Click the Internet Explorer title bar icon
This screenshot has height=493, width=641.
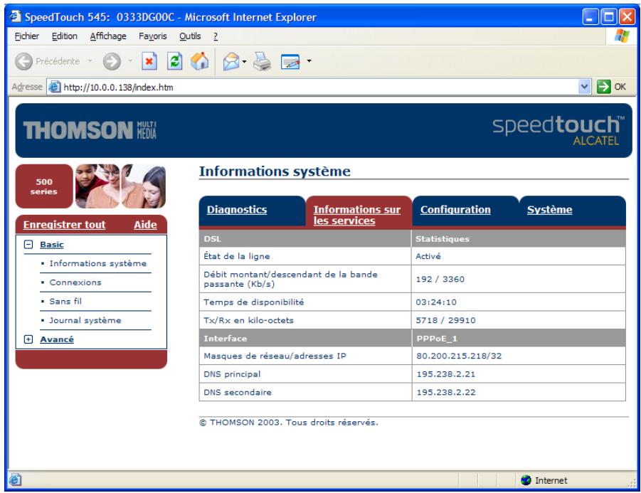(x=16, y=16)
